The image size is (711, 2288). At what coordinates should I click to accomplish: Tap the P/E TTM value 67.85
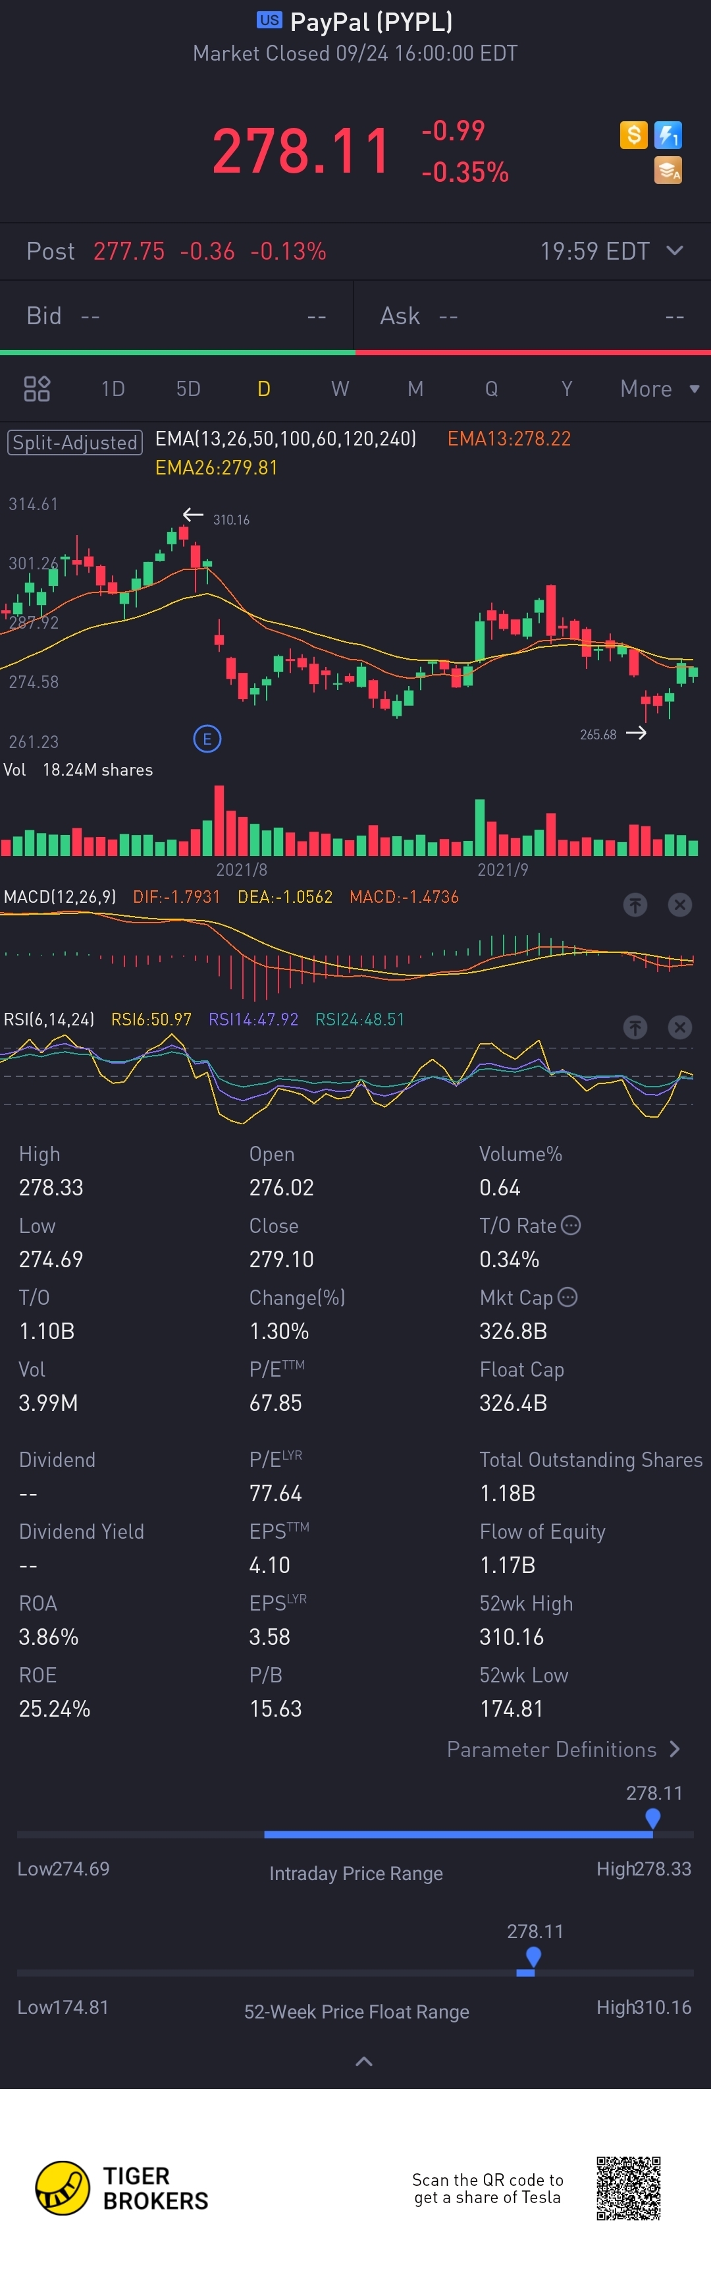(275, 1402)
